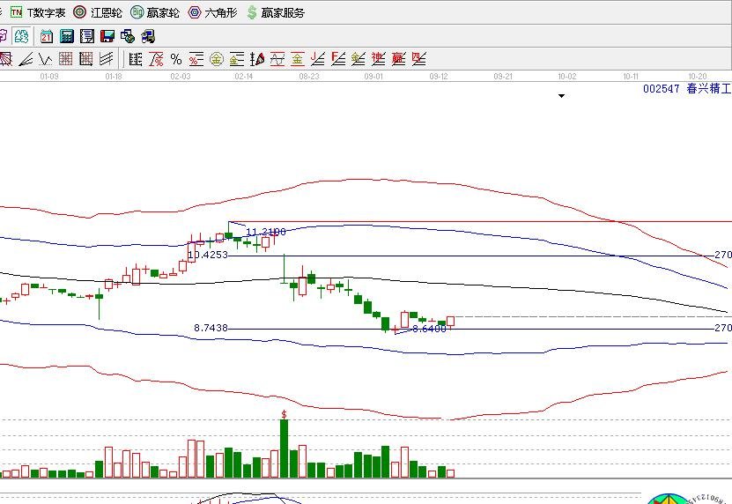Screen dimensions: 732x504
Task: Select the zigzag wave line tool
Action: point(45,59)
